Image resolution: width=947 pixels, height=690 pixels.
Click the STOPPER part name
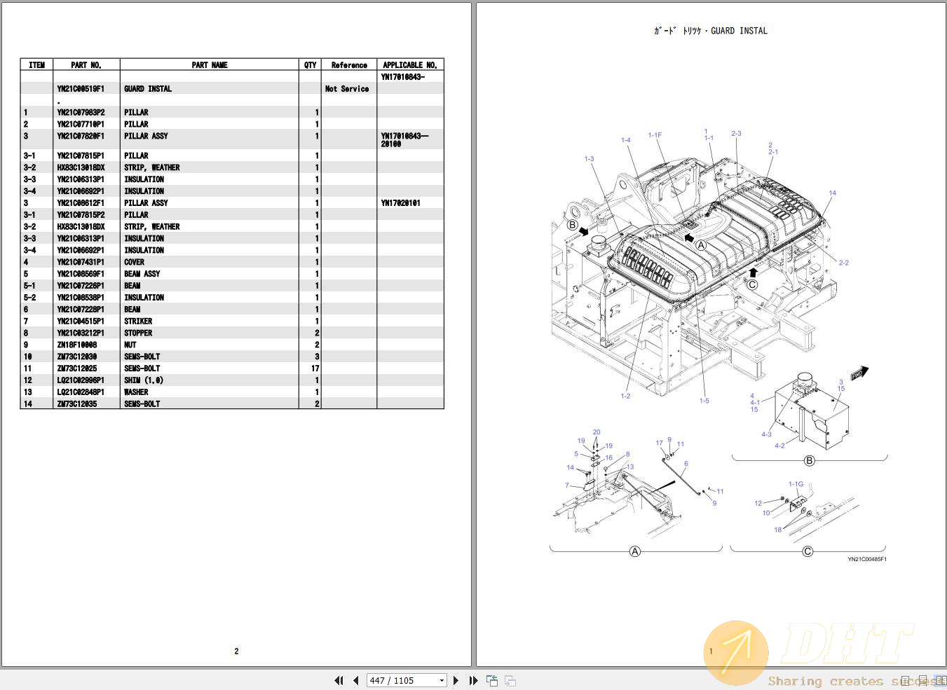coord(138,333)
